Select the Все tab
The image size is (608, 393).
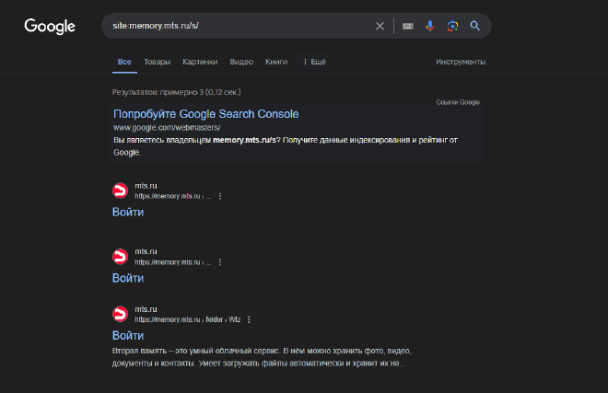[x=124, y=62]
